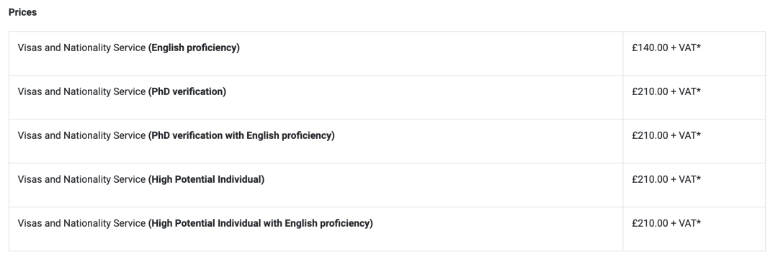Click the Prices heading
Viewport: 778px width, 262px height.
pyautogui.click(x=22, y=12)
